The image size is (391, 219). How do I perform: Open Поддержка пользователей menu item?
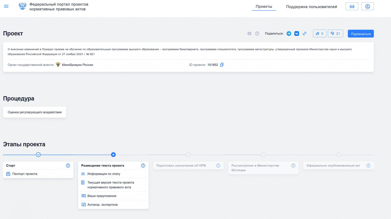311,7
